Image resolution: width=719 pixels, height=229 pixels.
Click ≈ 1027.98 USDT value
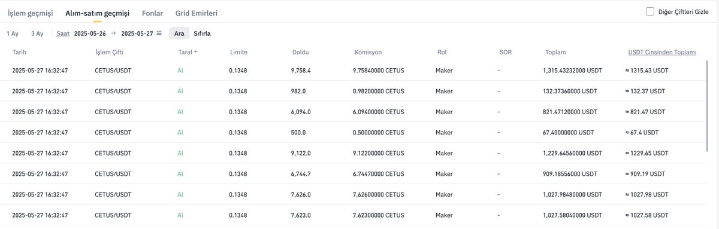coord(647,194)
